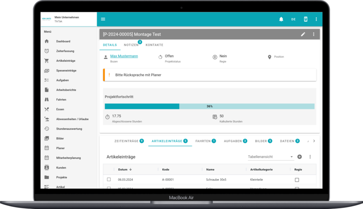This screenshot has width=363, height=209.
Task: Expand tab list with right chevron arrow
Action: pos(314,141)
